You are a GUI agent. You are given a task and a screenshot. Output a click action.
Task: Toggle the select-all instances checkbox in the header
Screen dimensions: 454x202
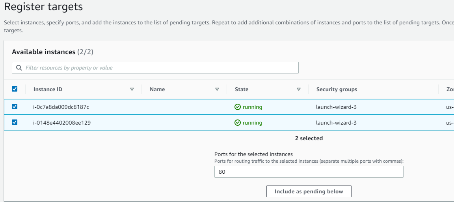15,89
